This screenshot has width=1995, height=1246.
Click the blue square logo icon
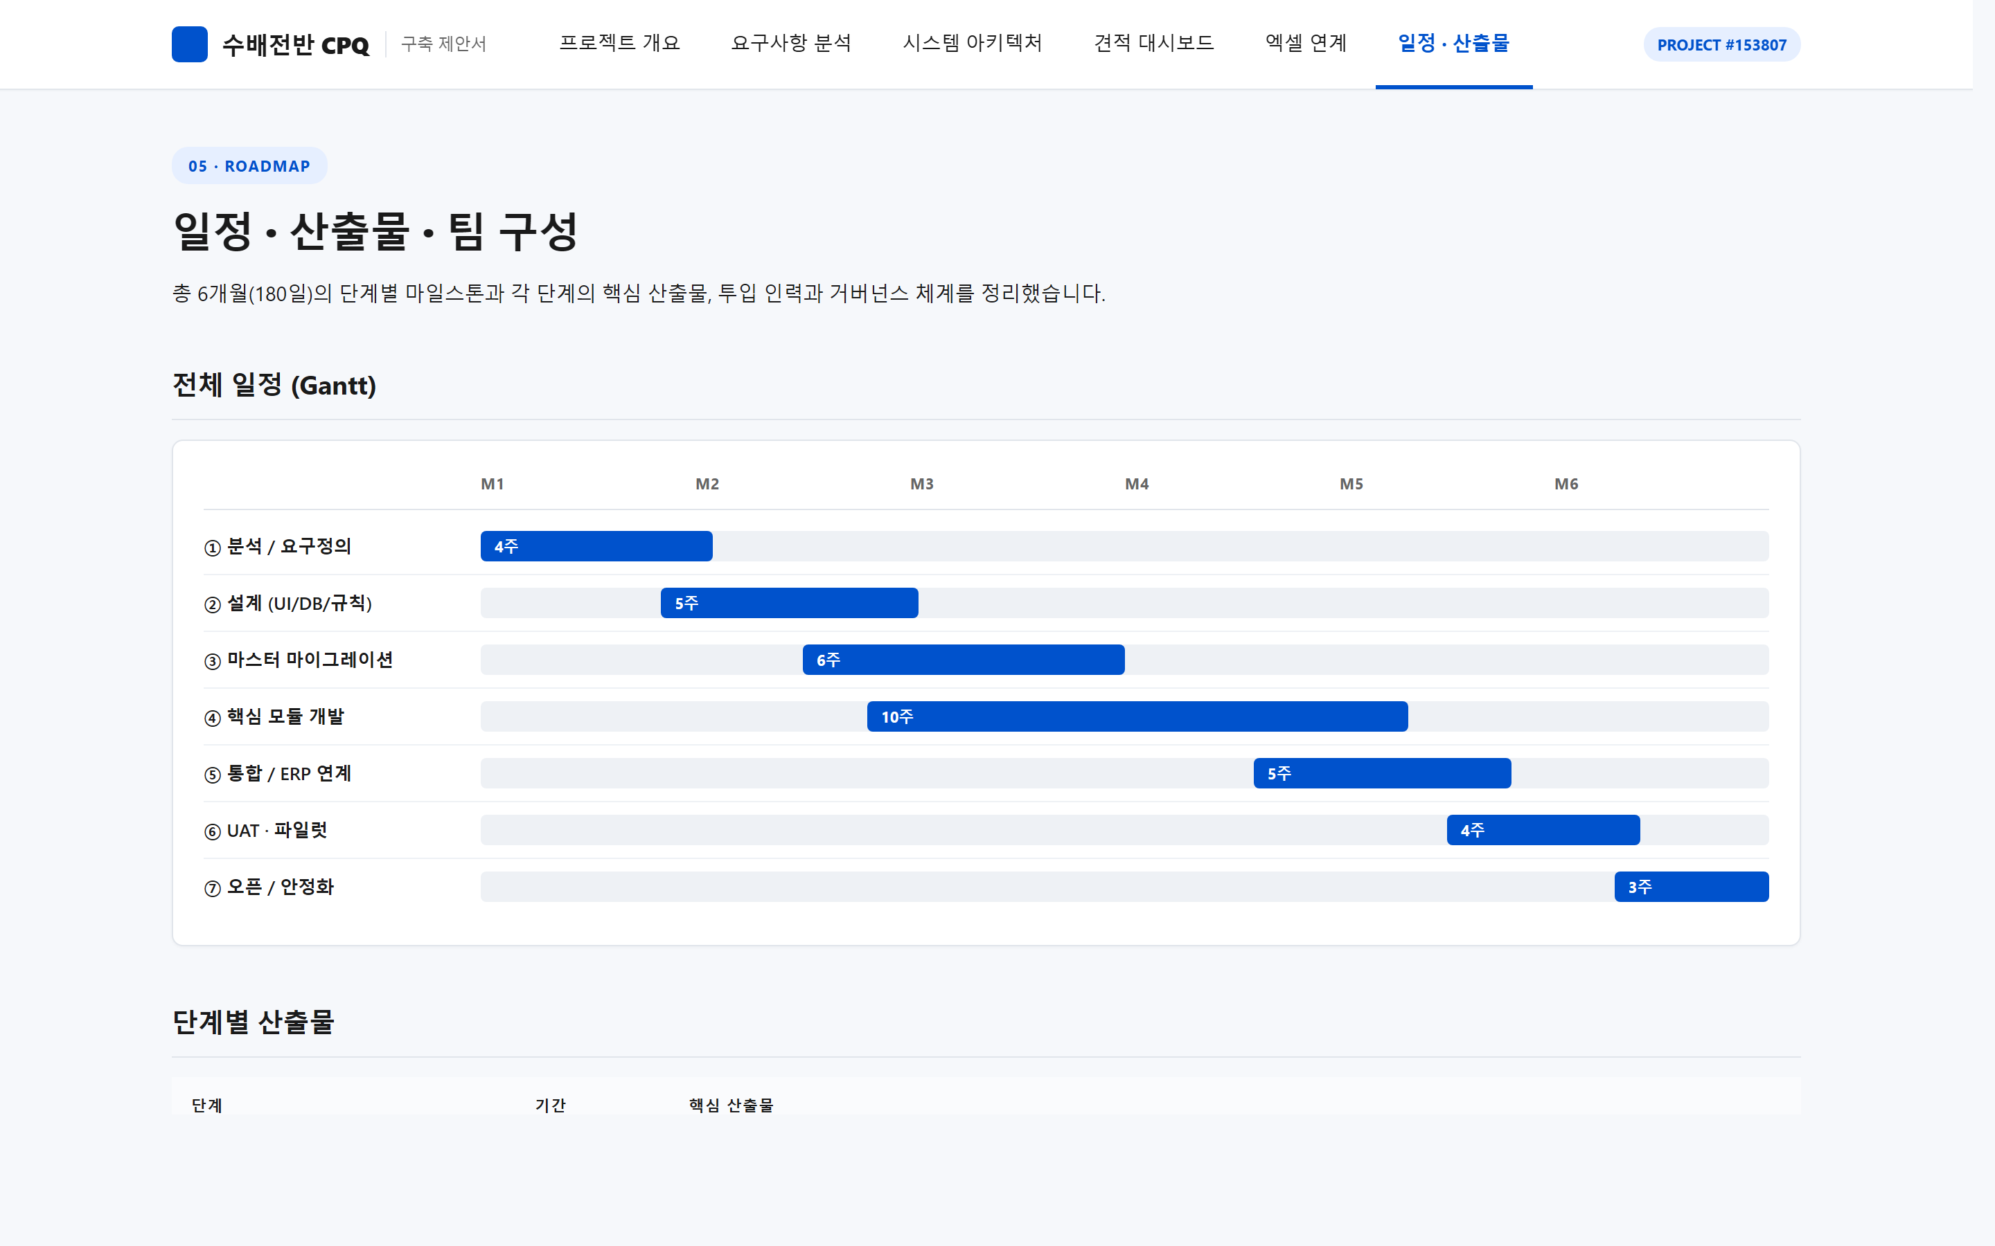click(190, 44)
